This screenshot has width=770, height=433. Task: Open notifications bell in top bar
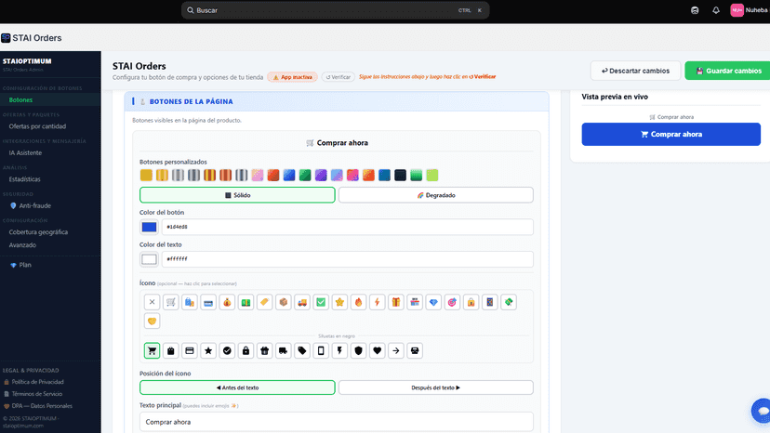(x=716, y=10)
